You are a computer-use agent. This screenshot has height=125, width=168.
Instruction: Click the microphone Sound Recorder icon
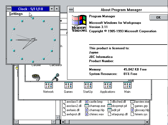click(55, 77)
